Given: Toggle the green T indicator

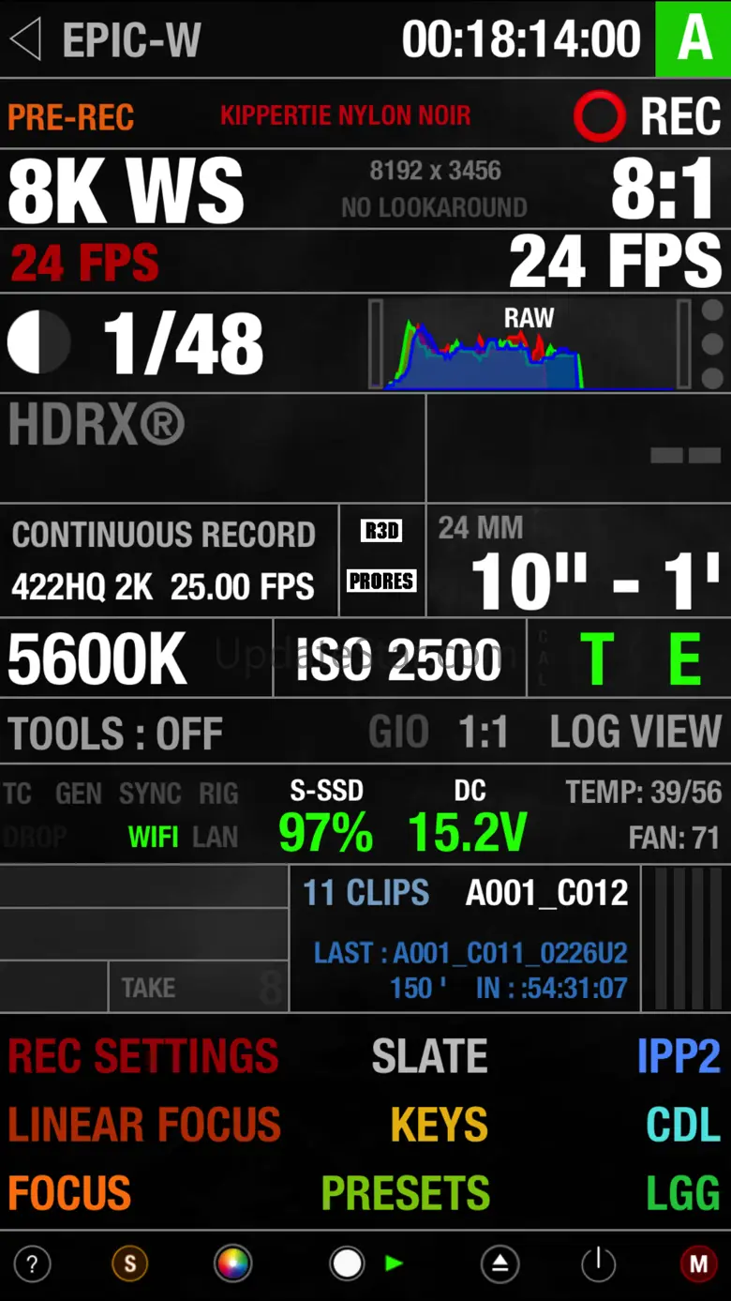Looking at the screenshot, I should (597, 659).
